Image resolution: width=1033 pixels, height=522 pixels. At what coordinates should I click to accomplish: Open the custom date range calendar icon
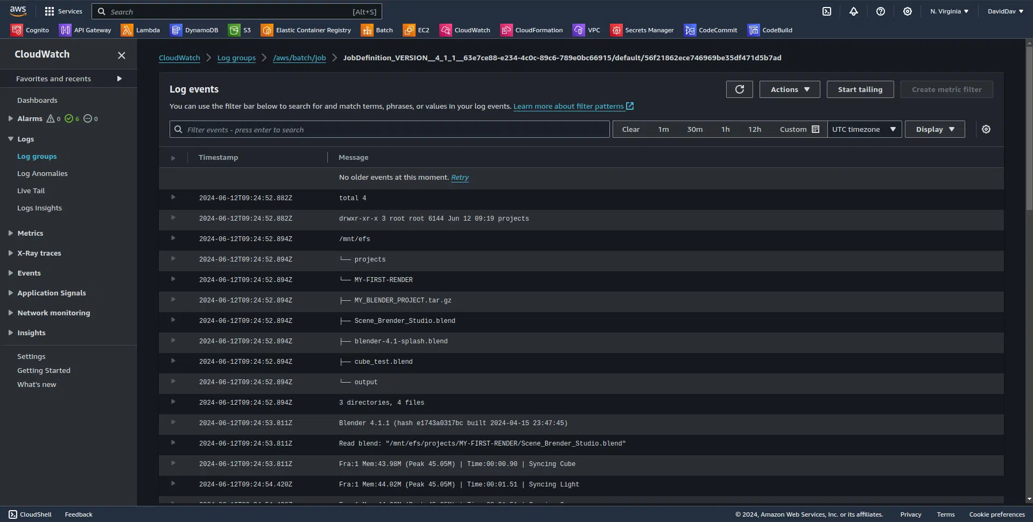(x=815, y=129)
